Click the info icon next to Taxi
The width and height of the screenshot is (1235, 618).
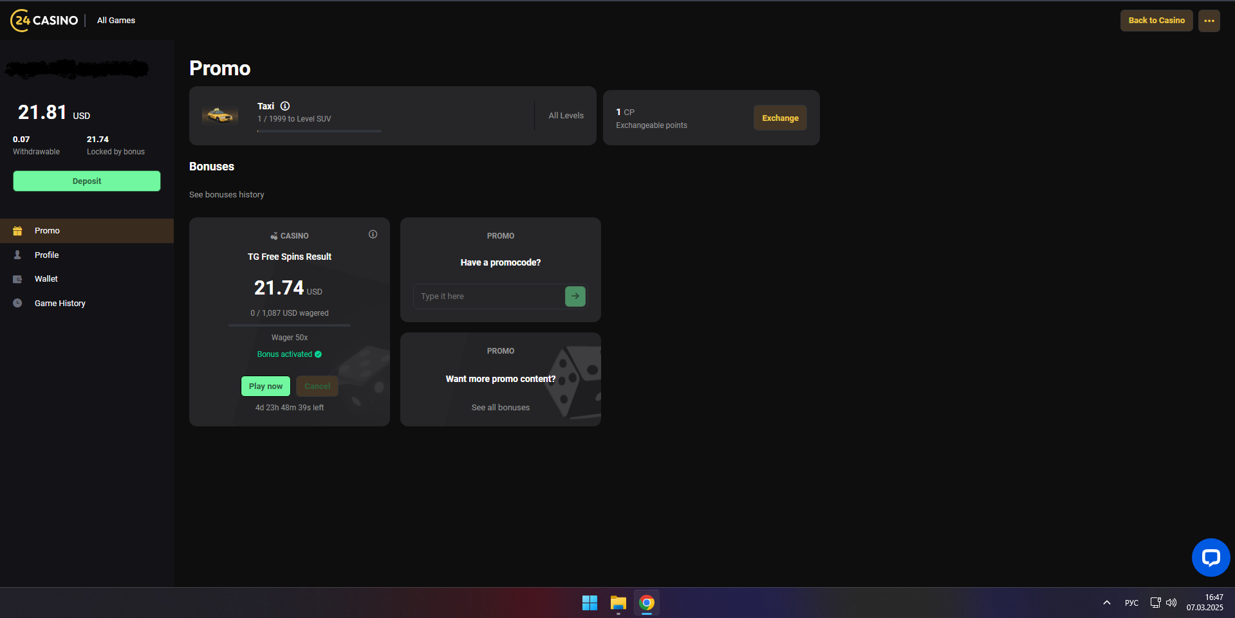click(x=285, y=106)
